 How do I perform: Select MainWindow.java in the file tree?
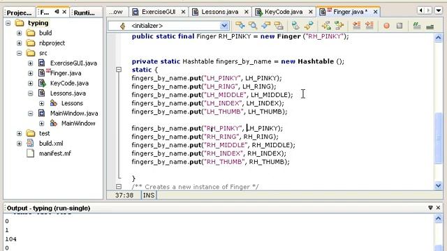point(74,113)
